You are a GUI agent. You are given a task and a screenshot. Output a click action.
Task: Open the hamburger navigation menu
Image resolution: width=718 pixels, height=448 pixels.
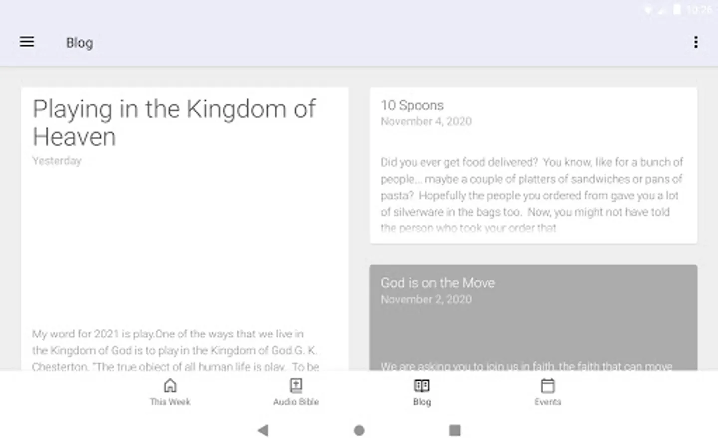tap(27, 42)
